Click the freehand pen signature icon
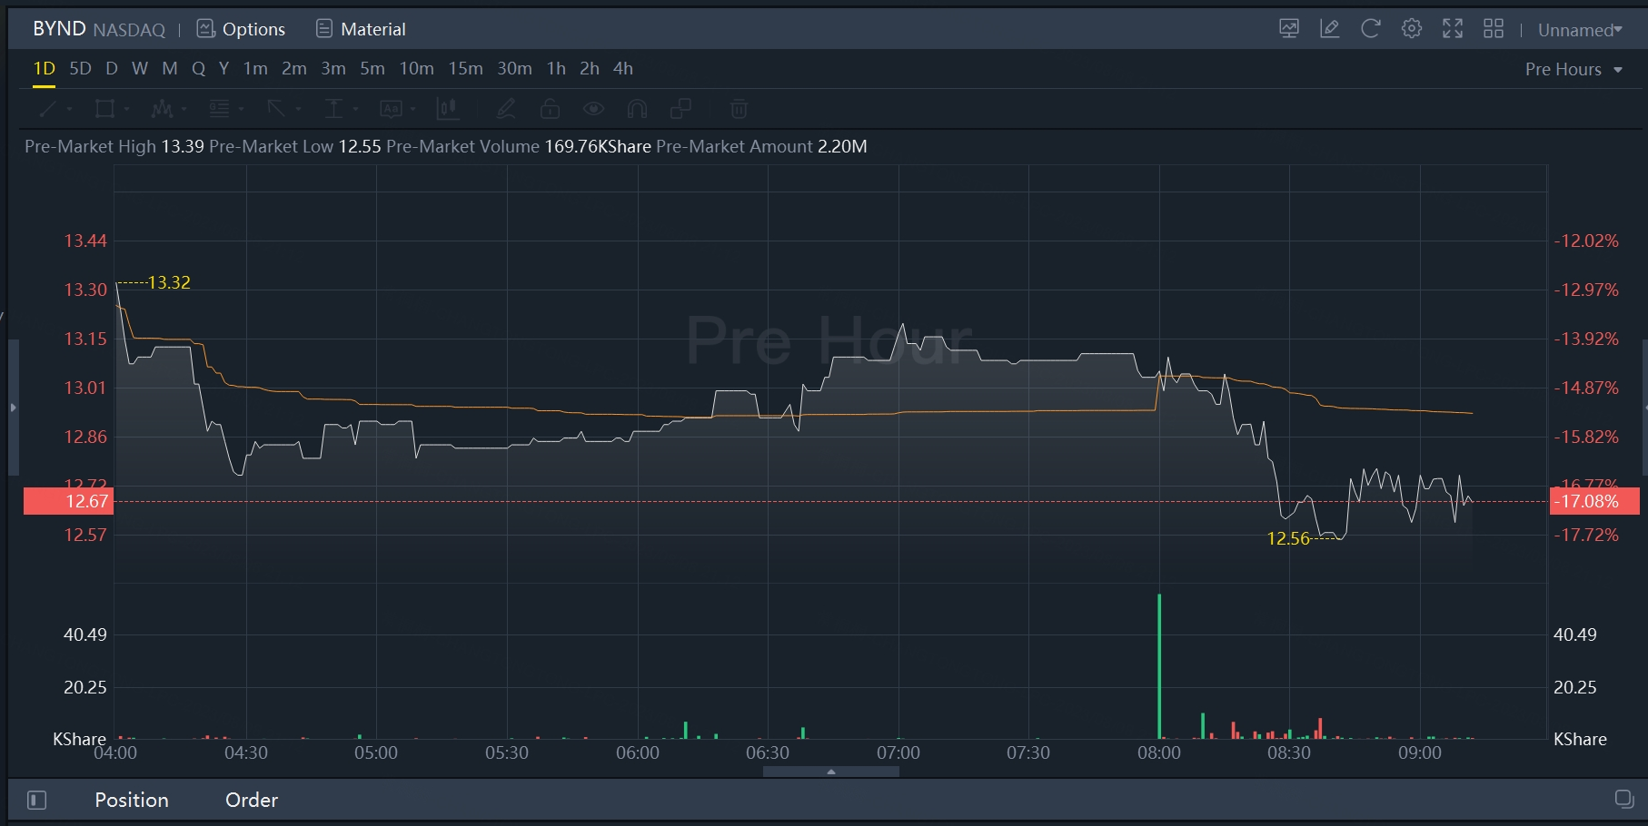The height and width of the screenshot is (826, 1648). point(506,109)
